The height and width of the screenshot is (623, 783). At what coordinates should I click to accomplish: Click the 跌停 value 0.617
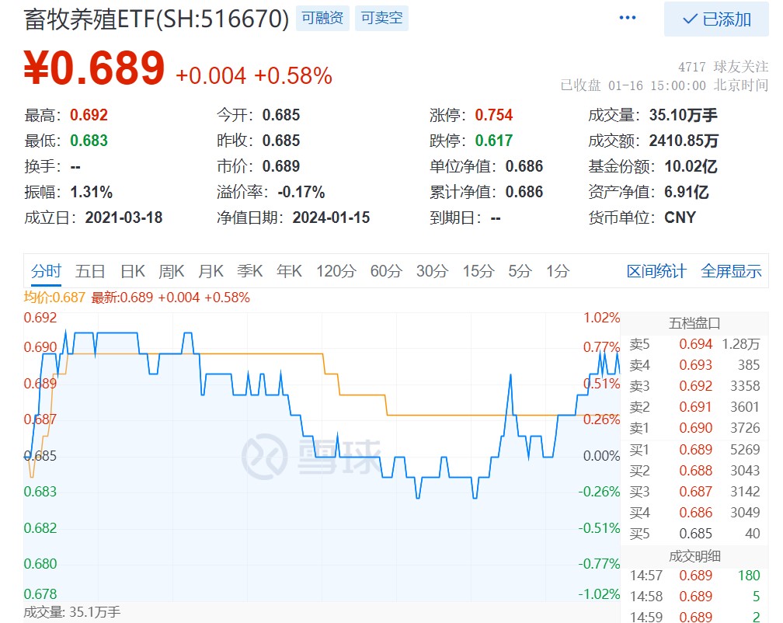[x=494, y=141]
